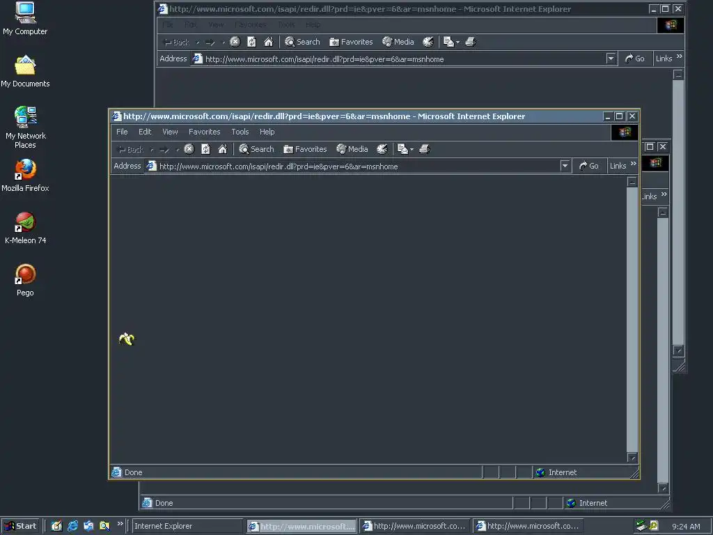Click scroll up arrow in front IE window
Viewport: 713px width, 535px height.
tap(632, 182)
